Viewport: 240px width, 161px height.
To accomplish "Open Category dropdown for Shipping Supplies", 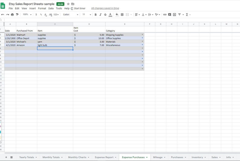I will [142, 34].
